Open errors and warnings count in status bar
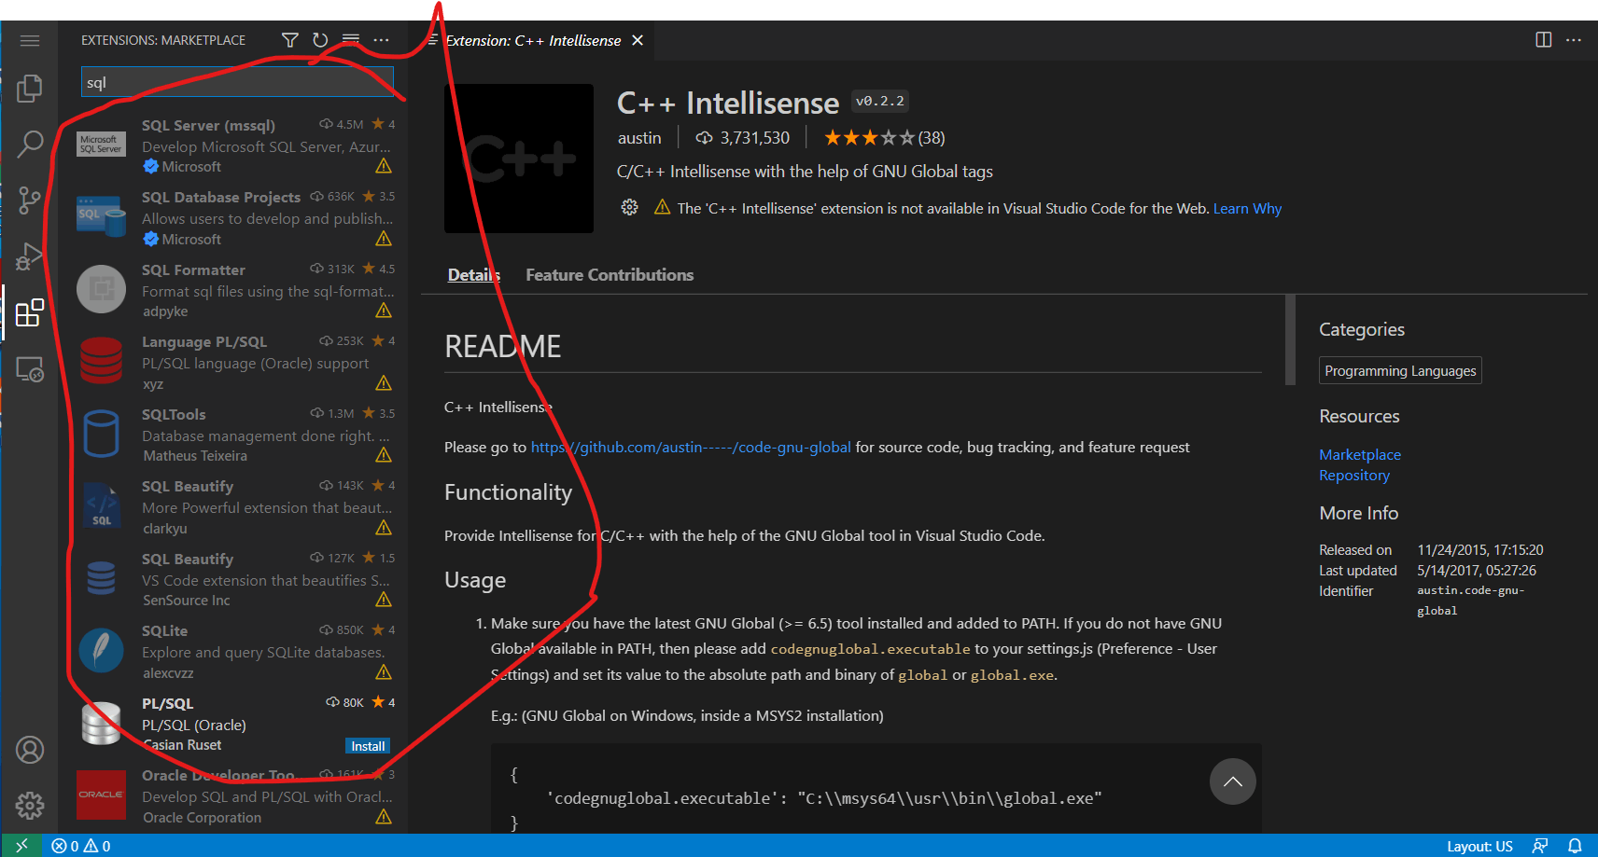This screenshot has width=1598, height=857. (x=81, y=846)
